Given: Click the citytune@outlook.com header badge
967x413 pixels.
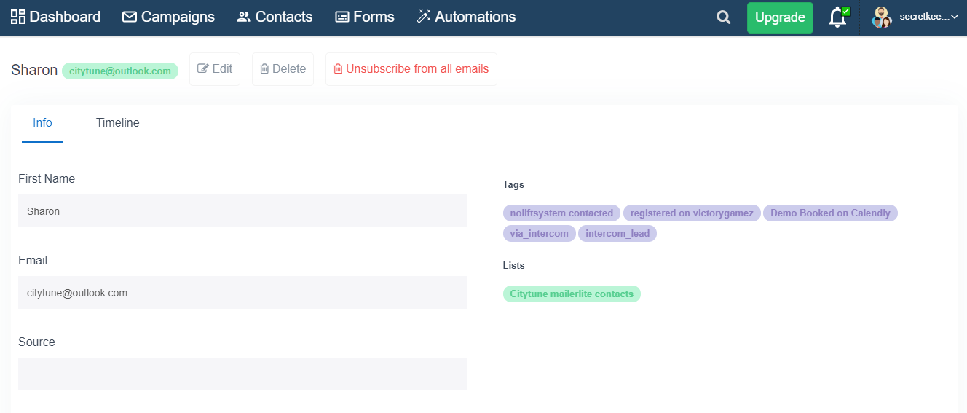Looking at the screenshot, I should pyautogui.click(x=120, y=71).
